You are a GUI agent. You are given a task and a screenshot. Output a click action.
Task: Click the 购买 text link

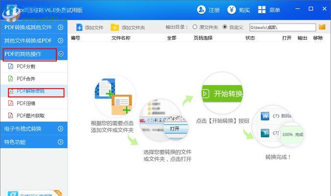pyautogui.click(x=244, y=10)
